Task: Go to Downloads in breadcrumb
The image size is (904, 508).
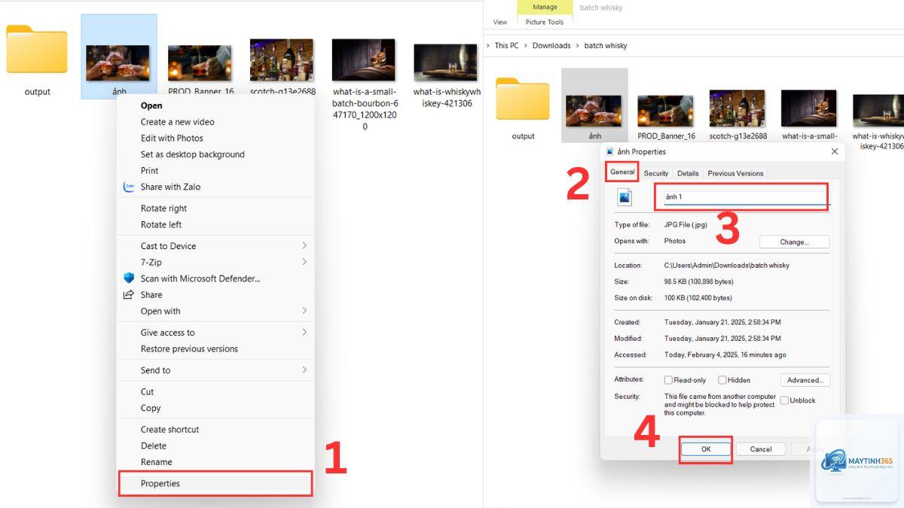Action: click(x=551, y=45)
